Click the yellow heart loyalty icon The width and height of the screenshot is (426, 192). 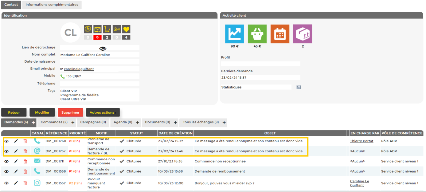(126, 29)
